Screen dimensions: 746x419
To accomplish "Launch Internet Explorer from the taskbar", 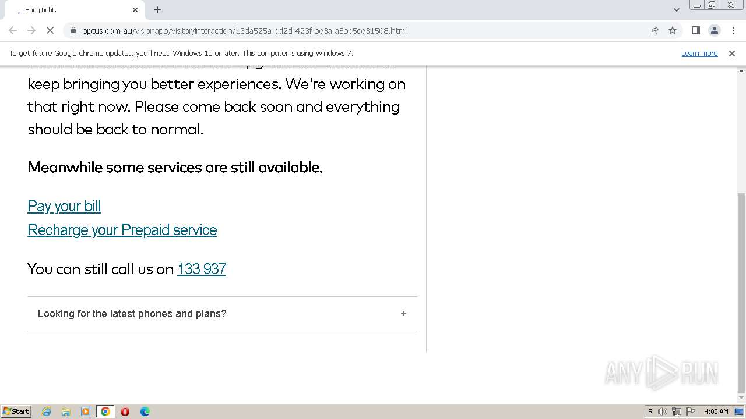I will click(x=46, y=411).
